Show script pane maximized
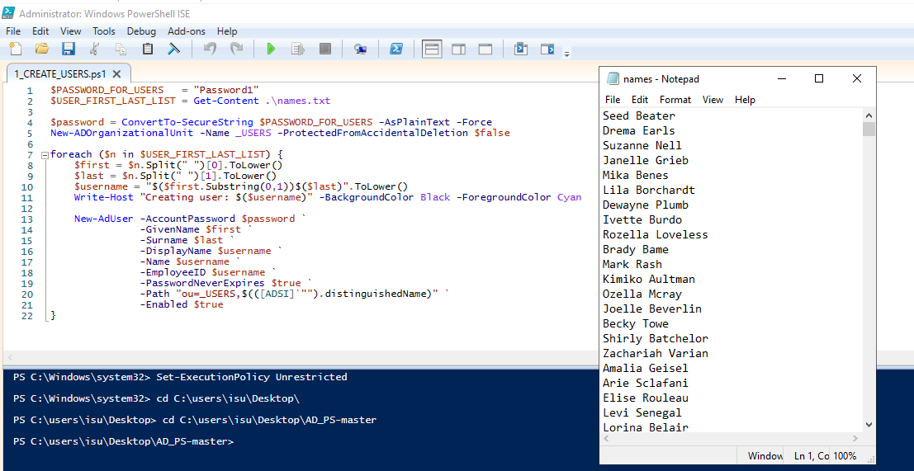Viewport: 914px width, 471px height. (485, 49)
